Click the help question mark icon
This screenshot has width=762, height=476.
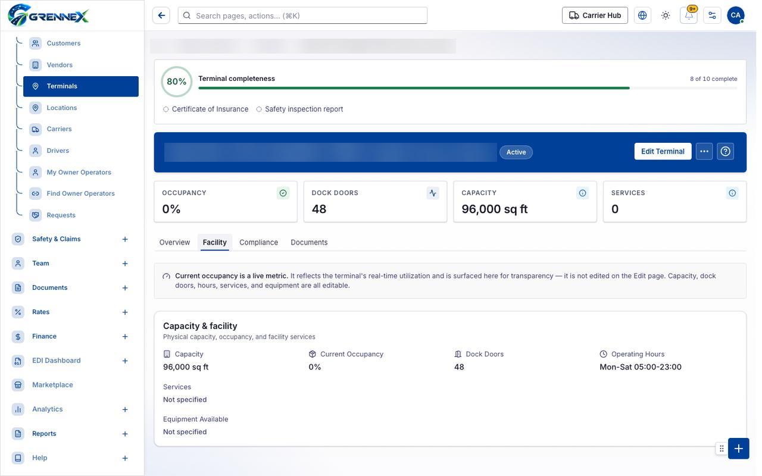pos(725,151)
